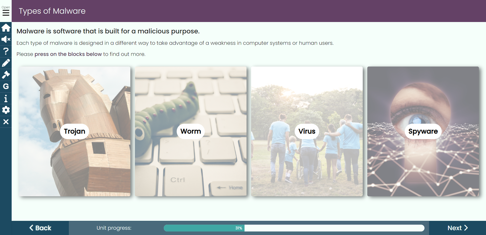Image resolution: width=486 pixels, height=235 pixels.
Task: Show information with the i icon
Action: (6, 98)
